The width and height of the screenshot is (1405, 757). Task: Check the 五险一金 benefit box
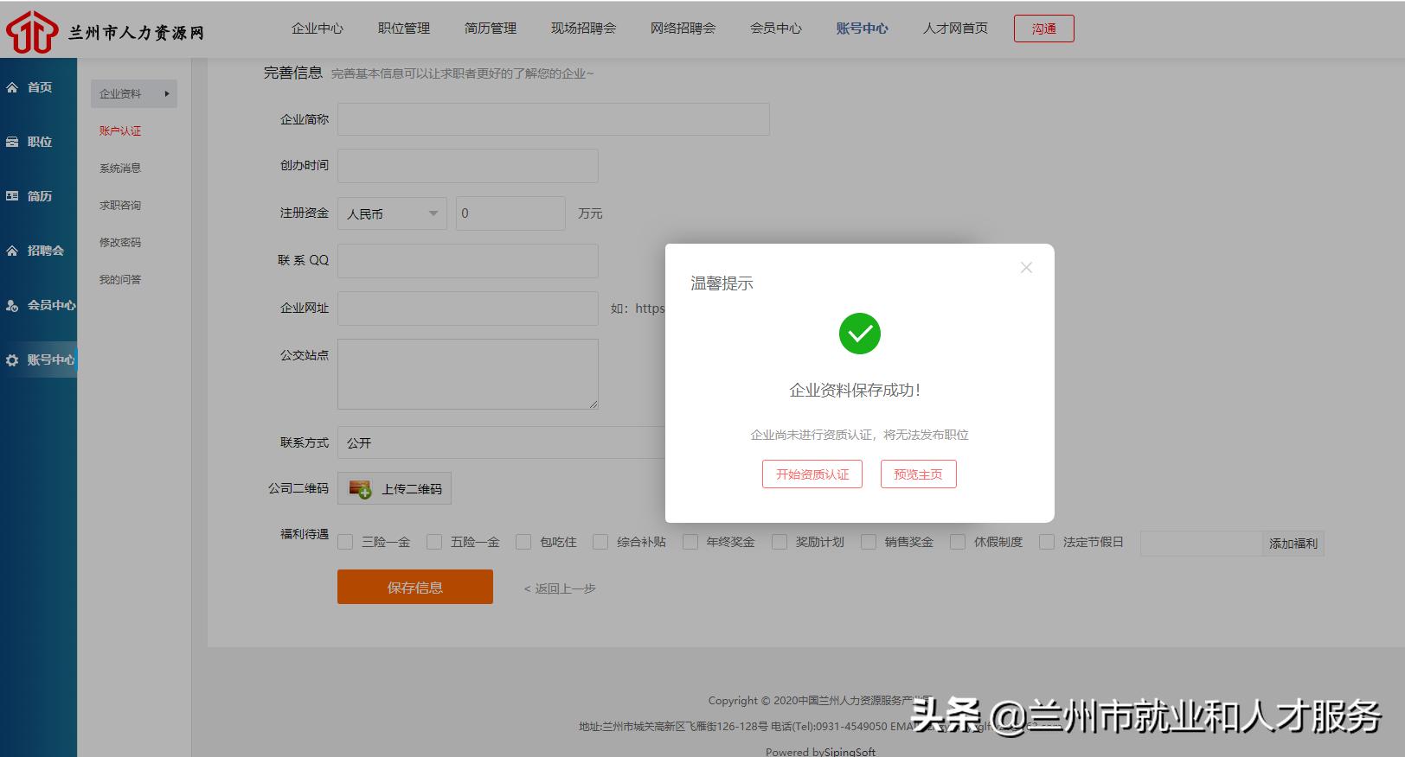434,542
